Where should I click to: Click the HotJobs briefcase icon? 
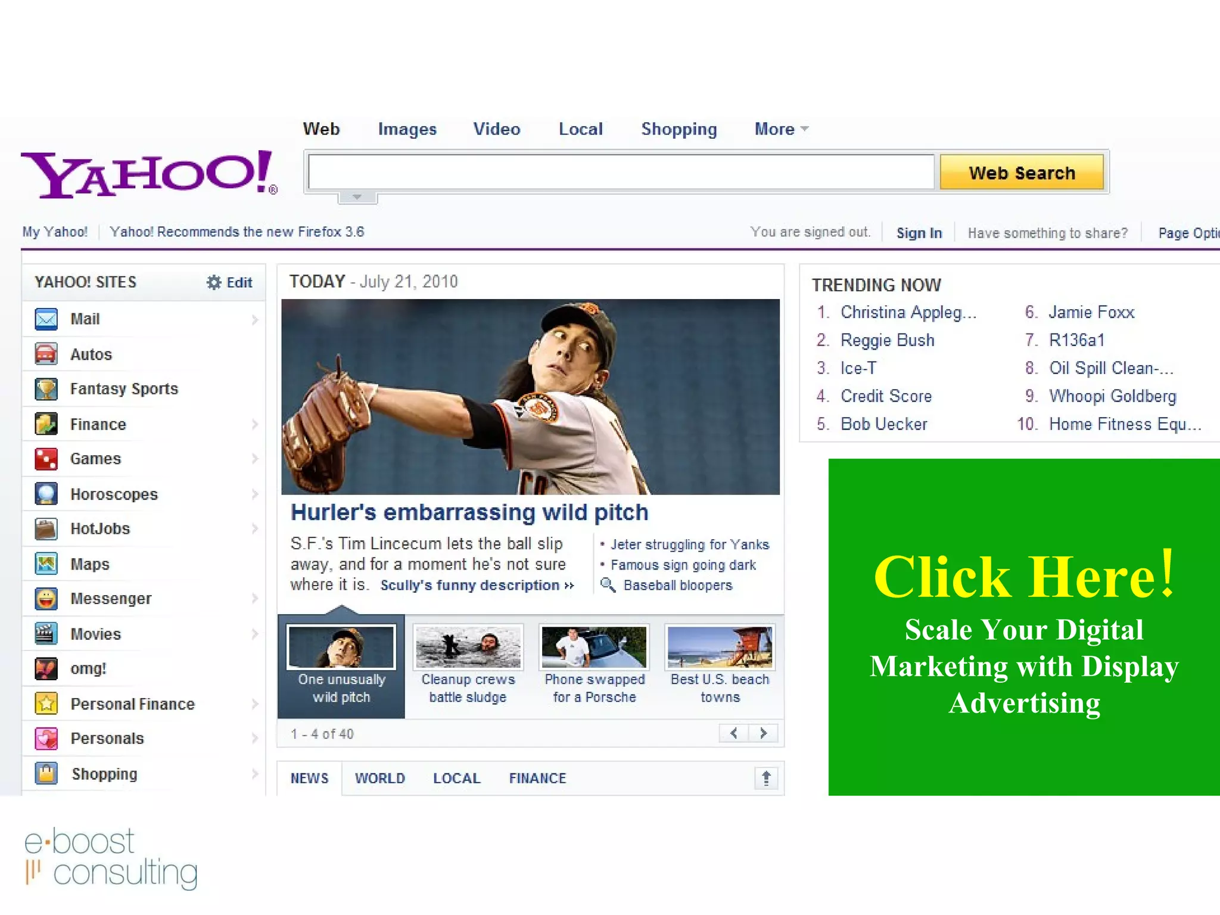pos(46,528)
